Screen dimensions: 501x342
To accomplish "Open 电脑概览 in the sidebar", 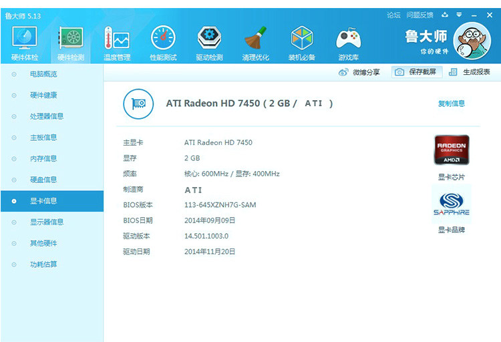I will (x=52, y=74).
